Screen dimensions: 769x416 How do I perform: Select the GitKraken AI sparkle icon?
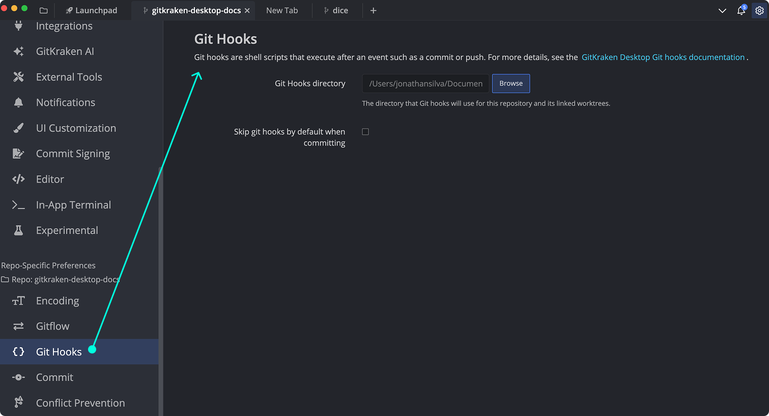click(18, 51)
